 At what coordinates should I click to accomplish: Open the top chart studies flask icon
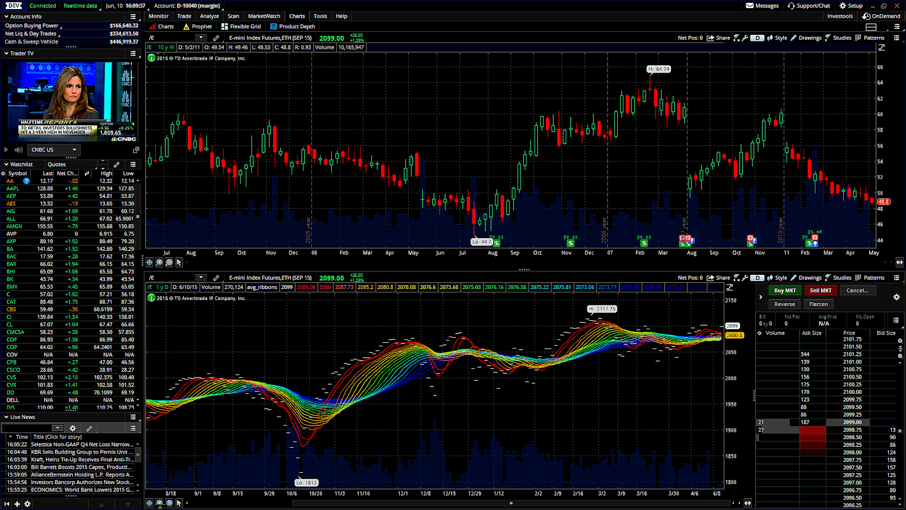pos(736,38)
